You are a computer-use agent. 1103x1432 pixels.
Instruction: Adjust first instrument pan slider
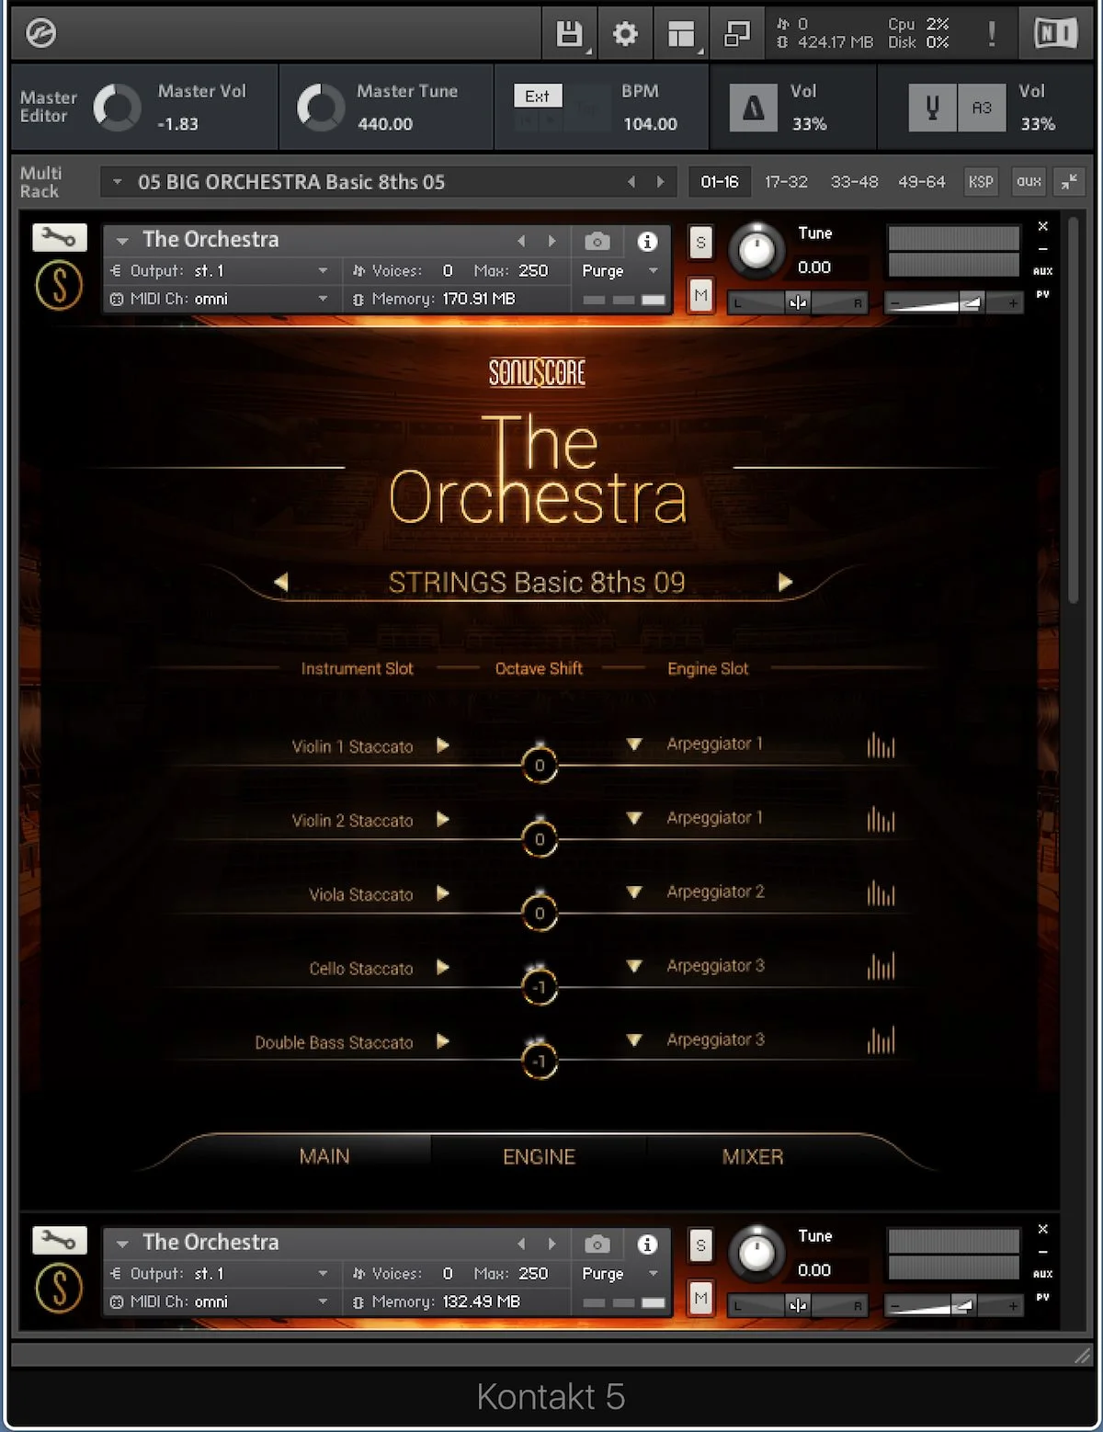click(x=797, y=302)
